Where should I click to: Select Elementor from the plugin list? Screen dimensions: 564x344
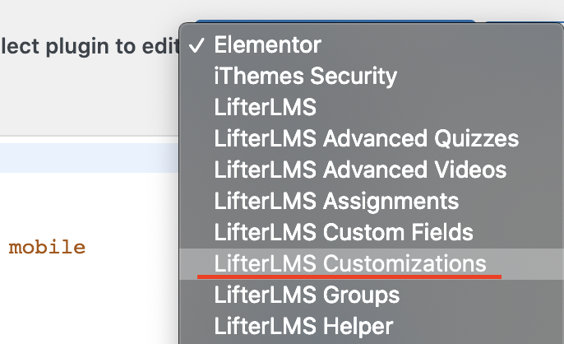(372, 45)
